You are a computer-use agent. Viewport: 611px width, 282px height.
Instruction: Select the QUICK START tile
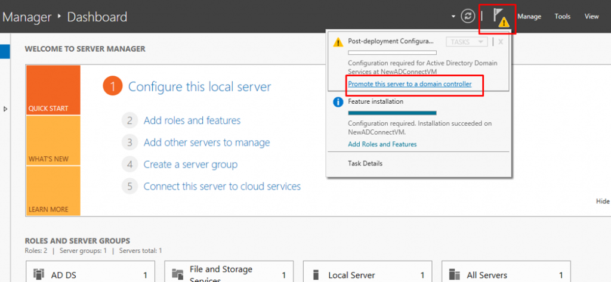tap(53, 90)
